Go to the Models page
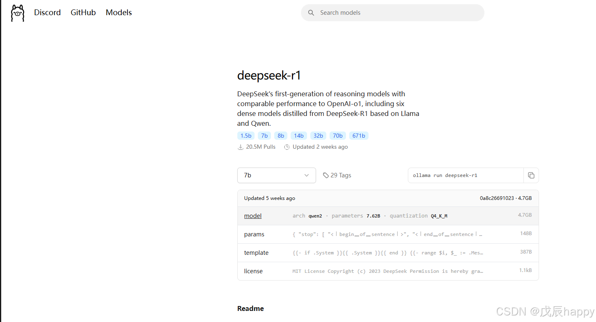Viewport: 596px width, 322px height. [x=119, y=13]
